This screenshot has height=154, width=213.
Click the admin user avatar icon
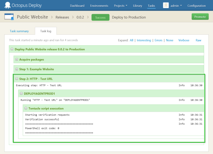pyautogui.click(x=166, y=5)
